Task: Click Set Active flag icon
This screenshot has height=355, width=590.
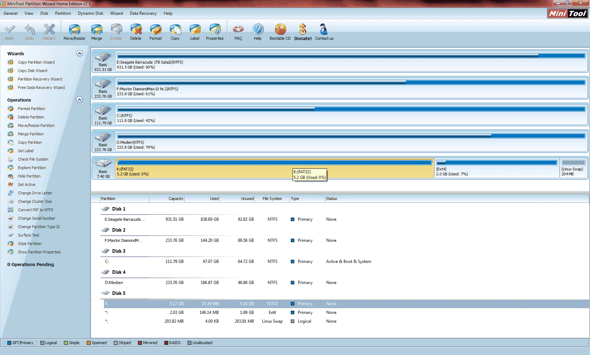Action: 11,185
